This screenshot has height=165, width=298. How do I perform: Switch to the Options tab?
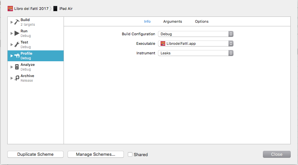click(x=202, y=21)
